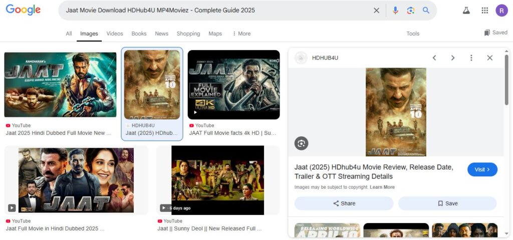Image resolution: width=513 pixels, height=240 pixels.
Task: Start voice search with the microphone icon
Action: [x=395, y=11]
